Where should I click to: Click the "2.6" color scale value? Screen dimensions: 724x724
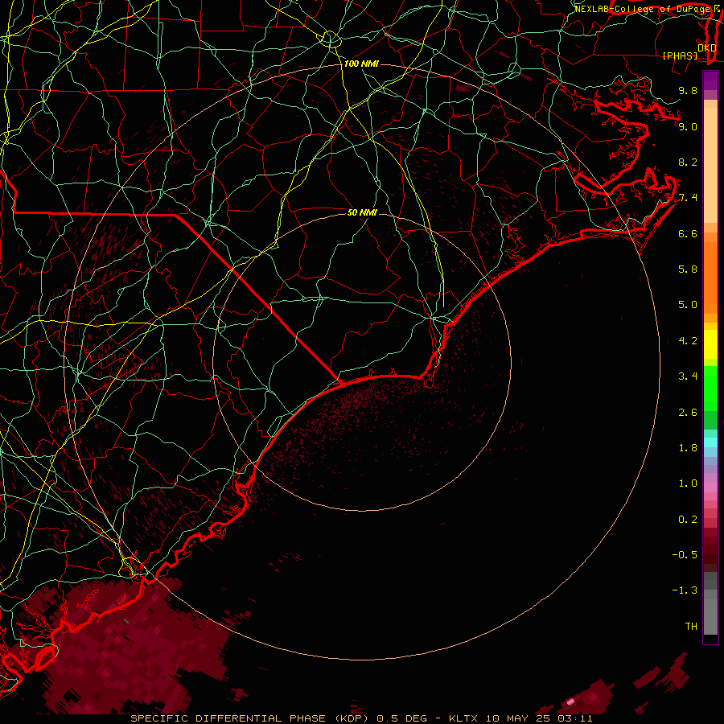[x=688, y=413]
